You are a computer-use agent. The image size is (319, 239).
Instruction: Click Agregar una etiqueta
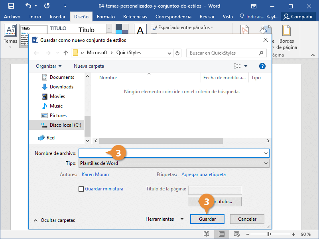coord(203,174)
